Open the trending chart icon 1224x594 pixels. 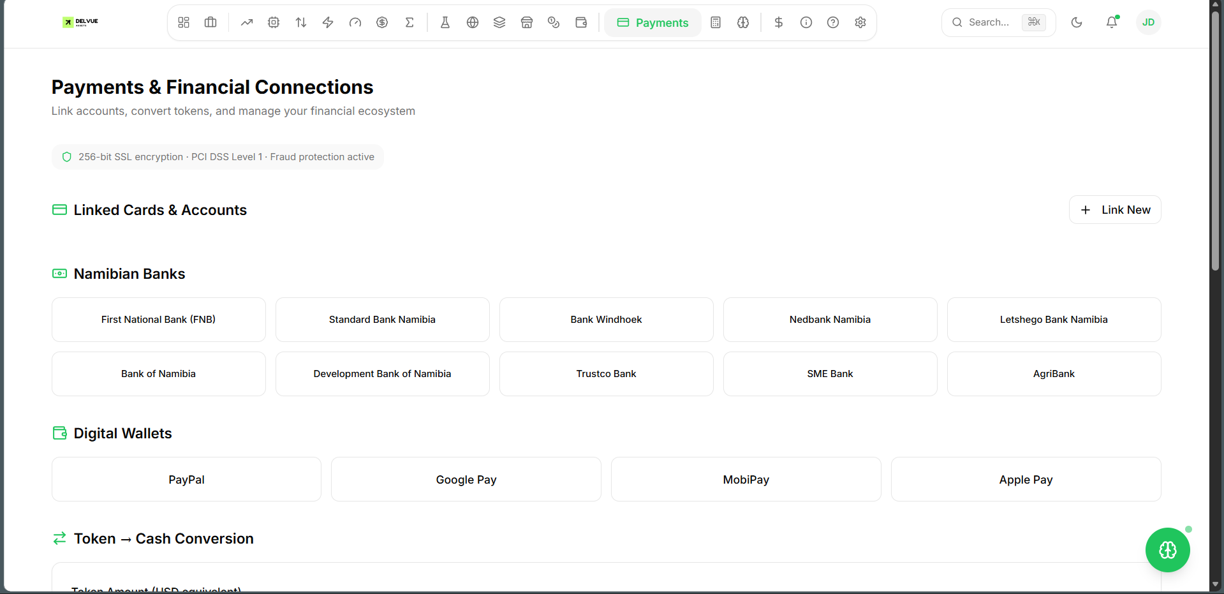click(247, 22)
